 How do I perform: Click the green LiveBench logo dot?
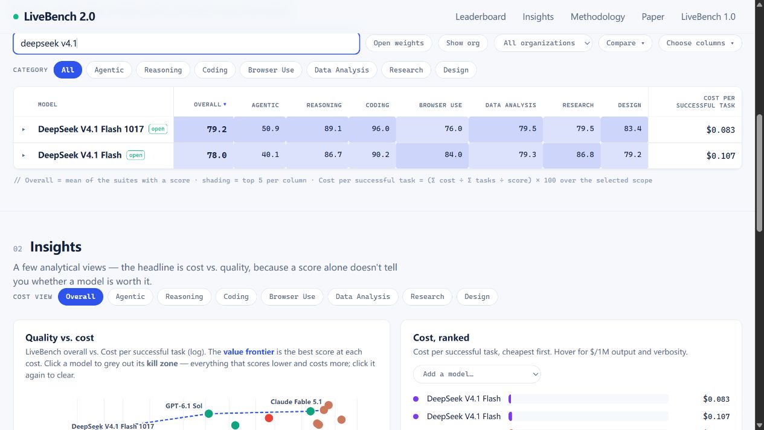[x=16, y=17]
